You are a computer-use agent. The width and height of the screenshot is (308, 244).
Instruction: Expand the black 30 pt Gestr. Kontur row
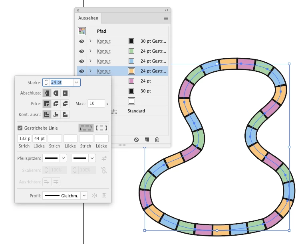click(x=90, y=41)
